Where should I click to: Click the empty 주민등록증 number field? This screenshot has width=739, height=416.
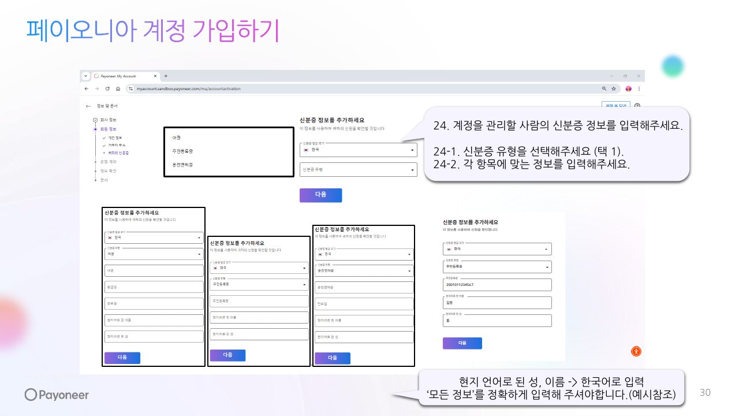coord(259,301)
